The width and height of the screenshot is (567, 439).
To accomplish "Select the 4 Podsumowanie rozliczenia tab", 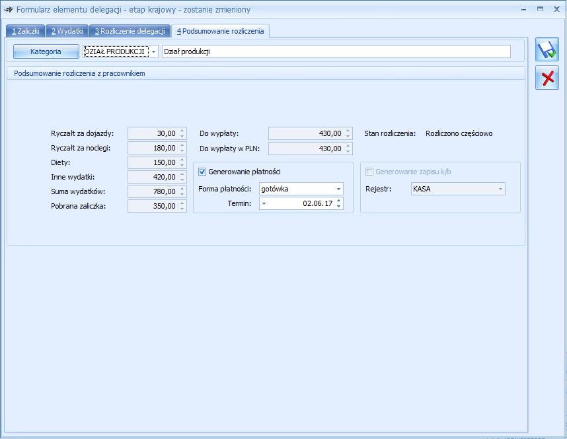I will pyautogui.click(x=220, y=31).
